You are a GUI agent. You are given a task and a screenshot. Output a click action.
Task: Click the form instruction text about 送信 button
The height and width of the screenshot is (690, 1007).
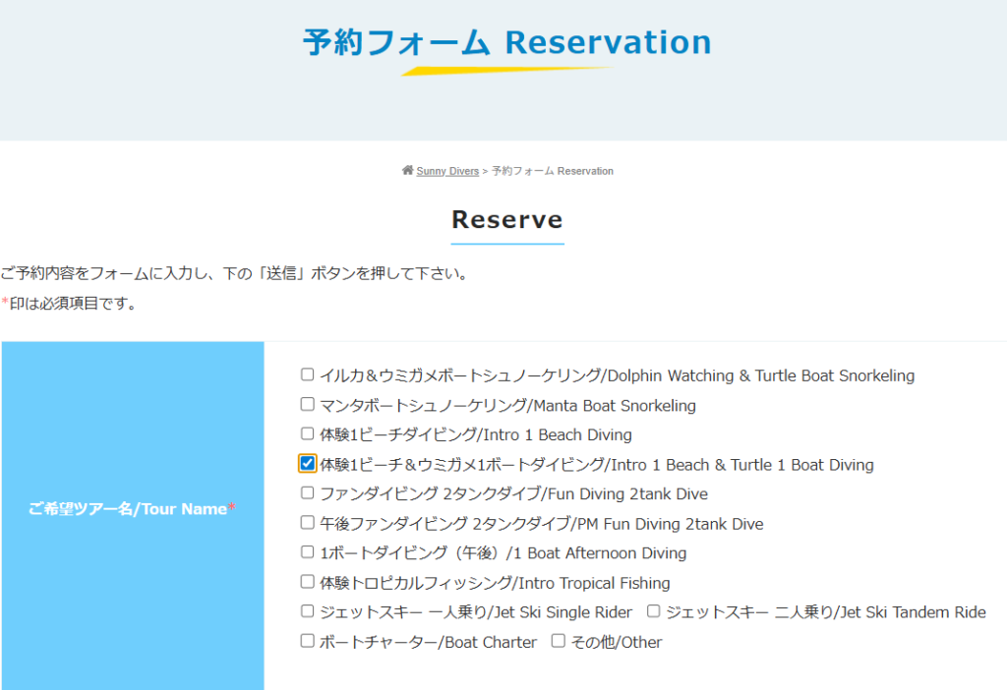234,273
